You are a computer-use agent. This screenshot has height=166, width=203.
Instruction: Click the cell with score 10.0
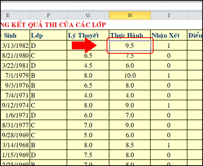pyautogui.click(x=130, y=76)
